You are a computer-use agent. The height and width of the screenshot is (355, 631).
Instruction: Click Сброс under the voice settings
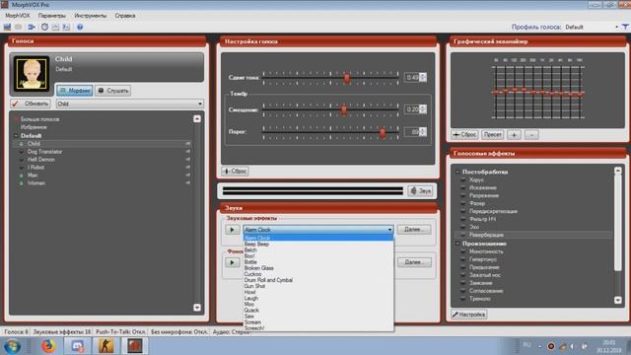click(235, 171)
